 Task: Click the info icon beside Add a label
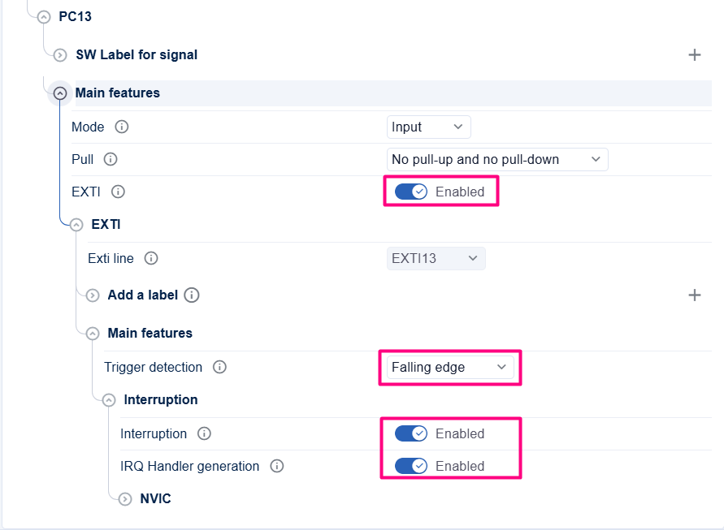pos(192,295)
